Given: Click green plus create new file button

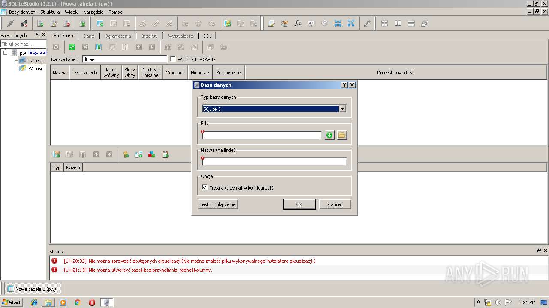Looking at the screenshot, I should click(x=329, y=135).
